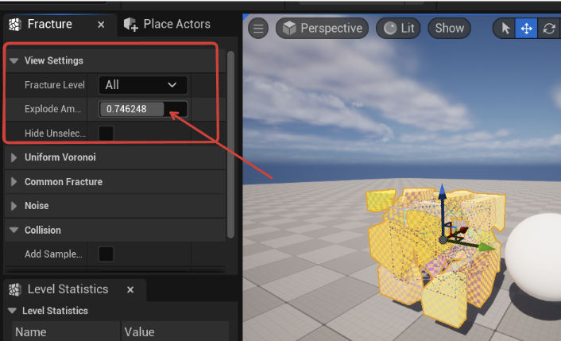This screenshot has width=561, height=341.
Task: Close the Level Statistics tab
Action: 130,289
